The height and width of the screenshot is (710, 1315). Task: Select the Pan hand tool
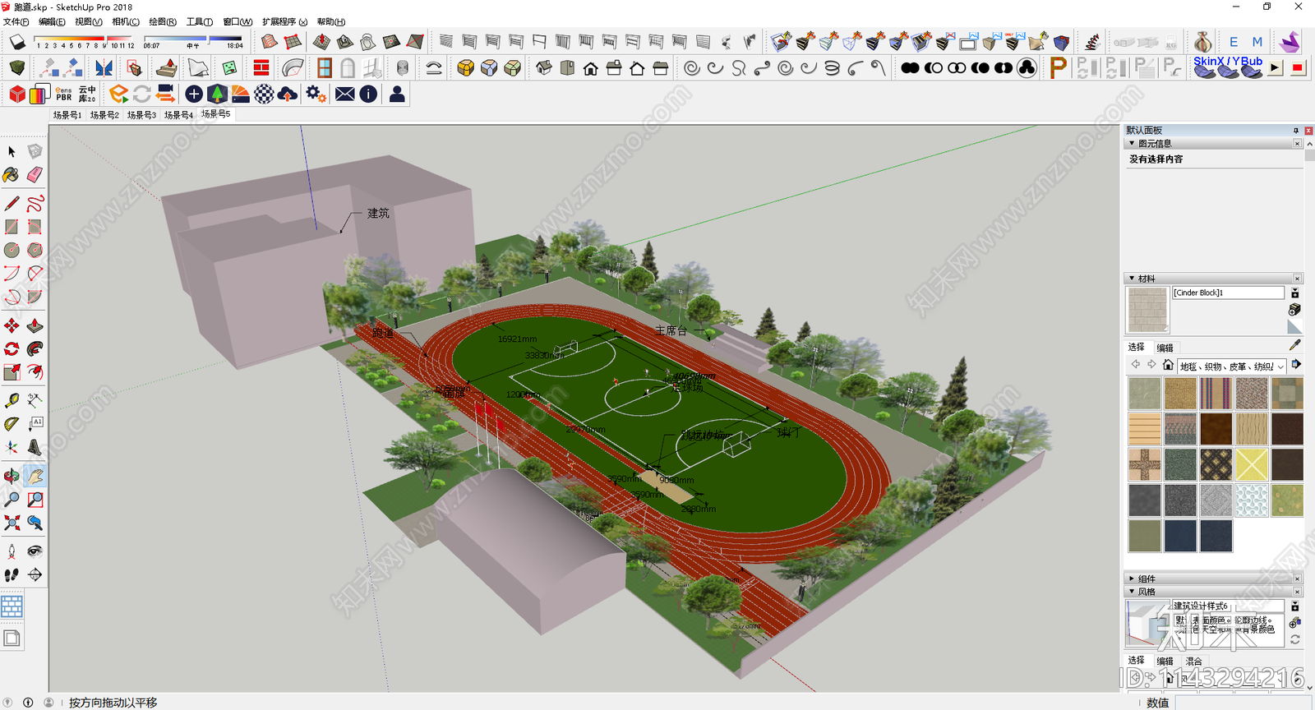pos(35,476)
